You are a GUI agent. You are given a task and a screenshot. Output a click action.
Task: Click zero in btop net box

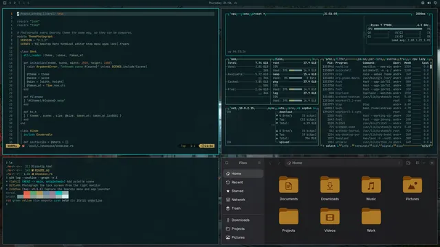tap(291, 108)
